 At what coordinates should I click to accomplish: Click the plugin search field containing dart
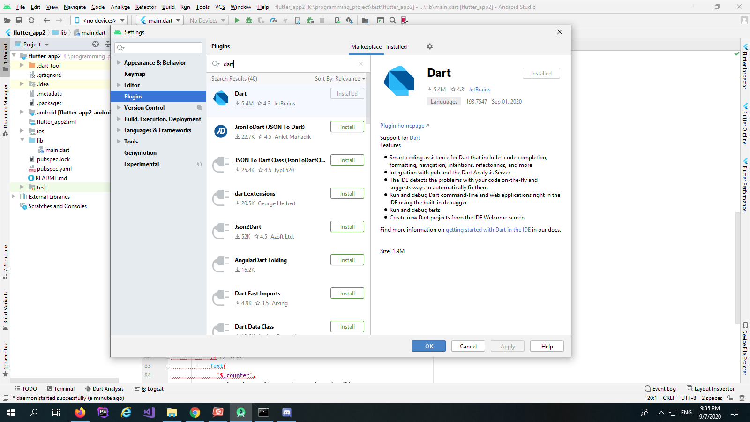[x=288, y=64]
